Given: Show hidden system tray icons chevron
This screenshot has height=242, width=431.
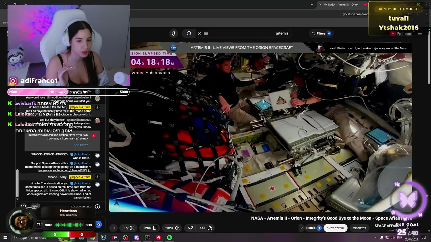Looking at the screenshot, I should tap(376, 238).
